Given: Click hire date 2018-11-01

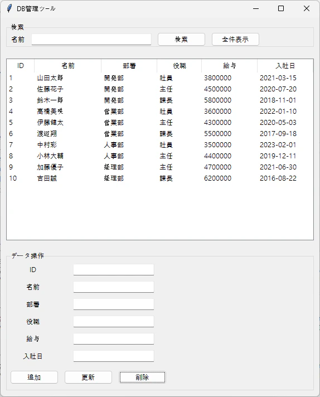Looking at the screenshot, I should pos(278,100).
